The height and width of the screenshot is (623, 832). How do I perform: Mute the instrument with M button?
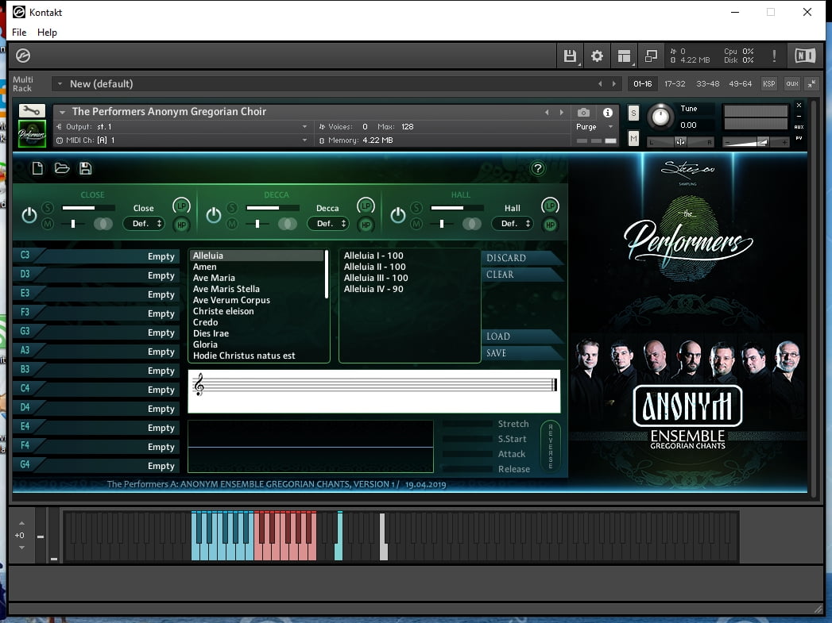[x=633, y=138]
